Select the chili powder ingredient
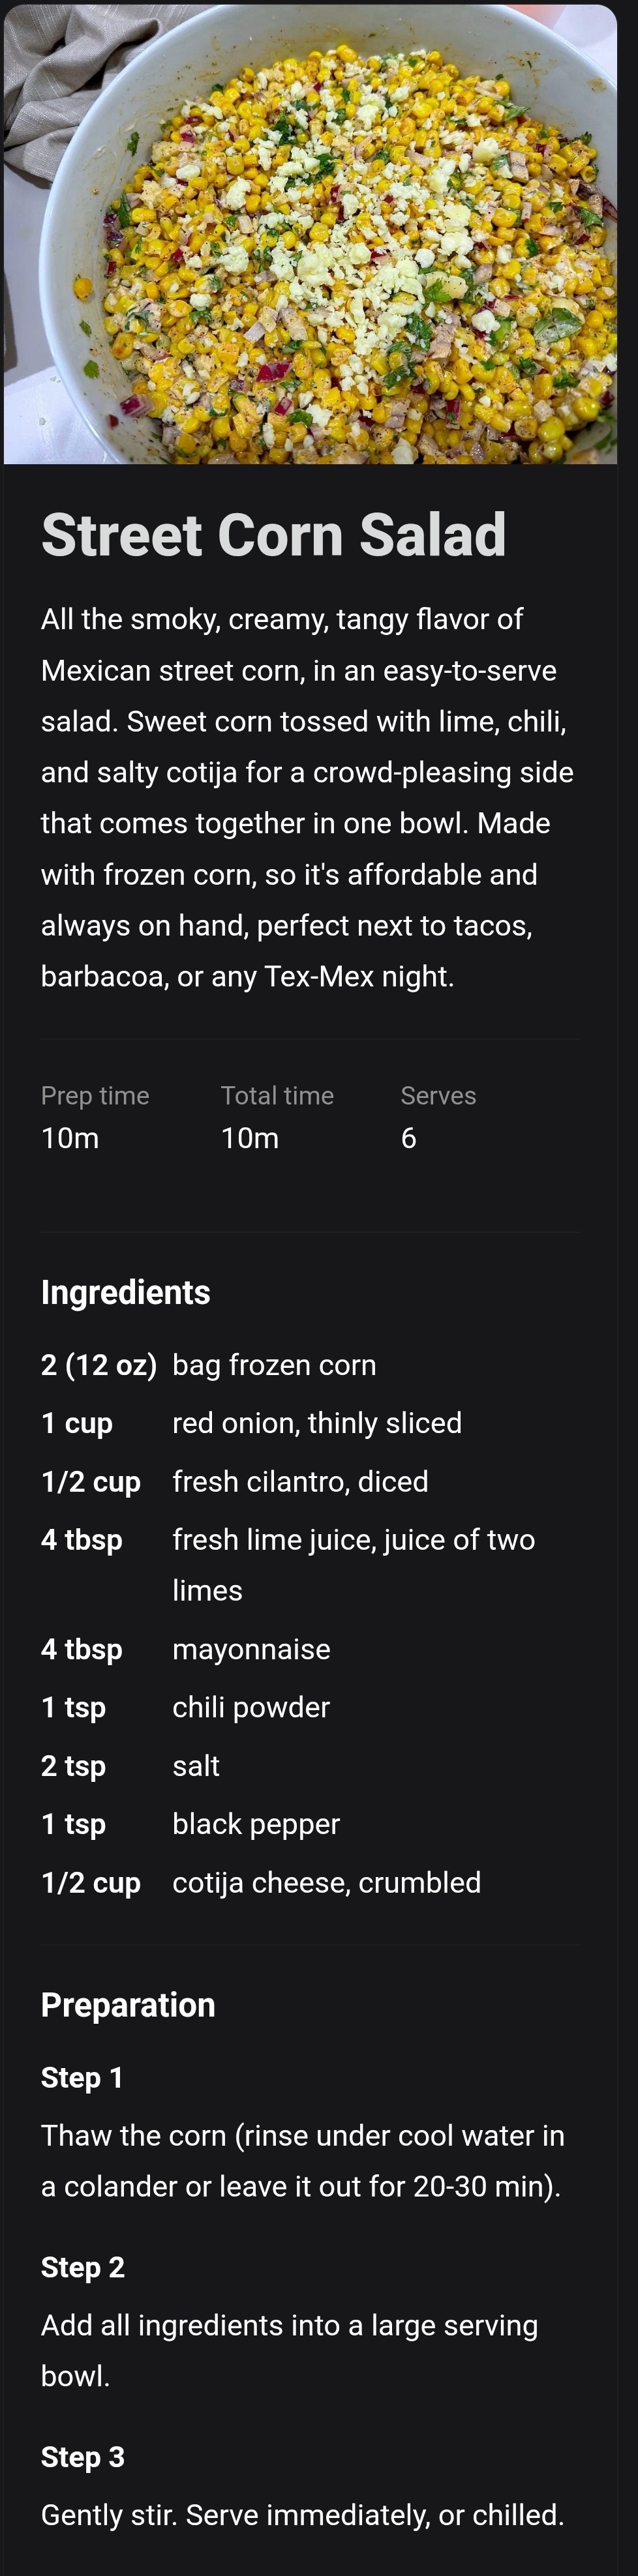638x2576 pixels. pos(251,1707)
